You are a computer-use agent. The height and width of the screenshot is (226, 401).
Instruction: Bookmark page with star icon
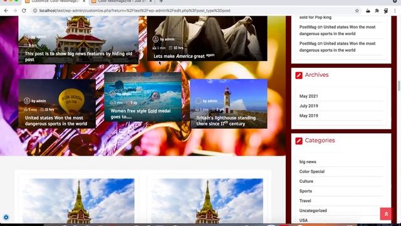(x=357, y=11)
